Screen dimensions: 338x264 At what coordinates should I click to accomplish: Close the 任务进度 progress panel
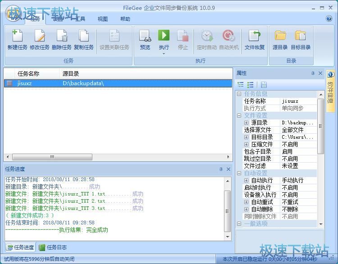(x=228, y=169)
